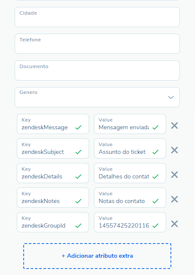
Task: Click green checkmark beside Assunto do ticket
Action: (155, 152)
